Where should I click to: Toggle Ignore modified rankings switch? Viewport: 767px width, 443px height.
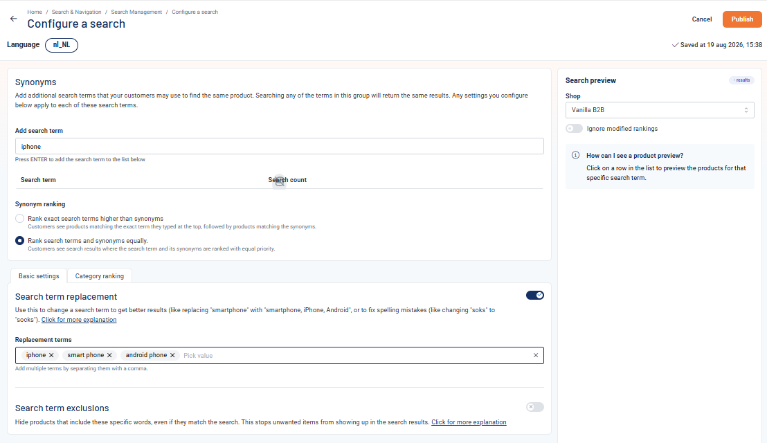[x=575, y=129]
